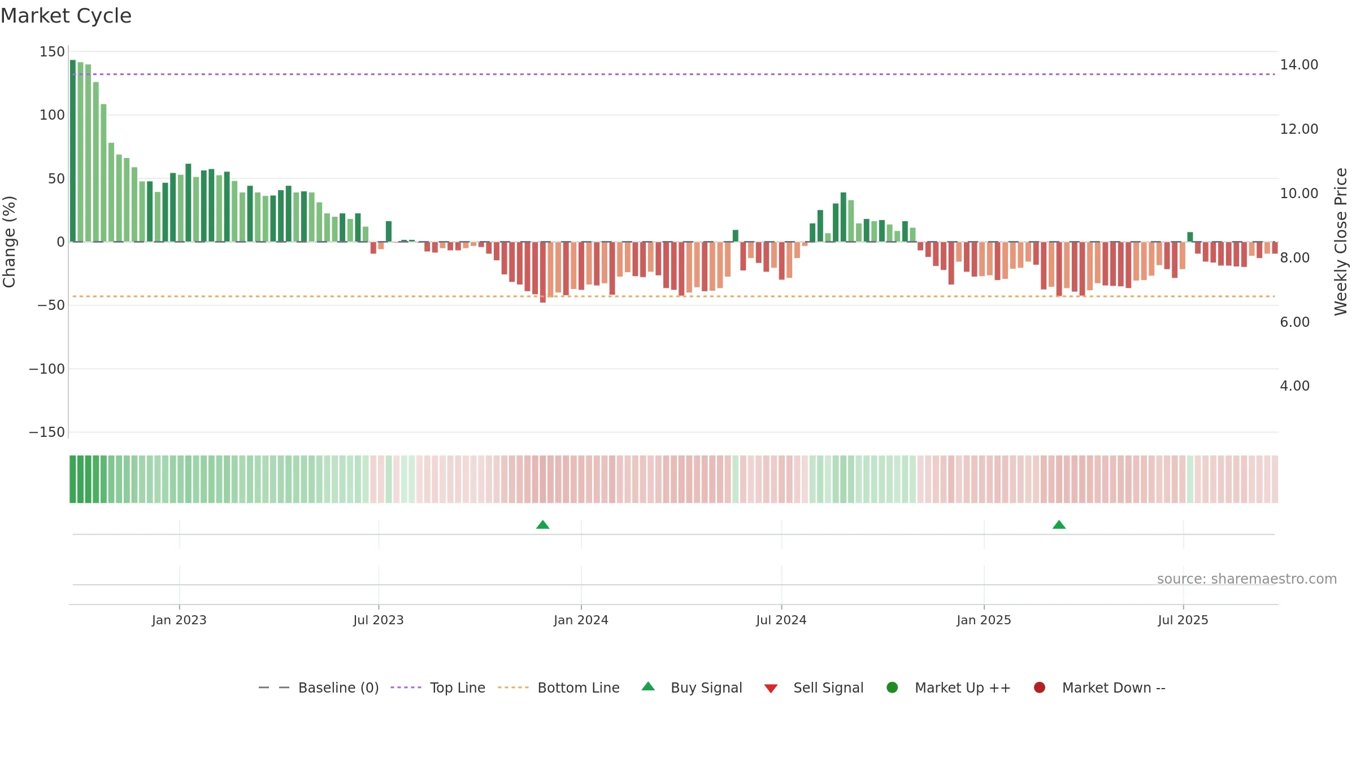Click the 4.00 tick on the price axis
Screen dimensions: 1356x762
point(1294,386)
